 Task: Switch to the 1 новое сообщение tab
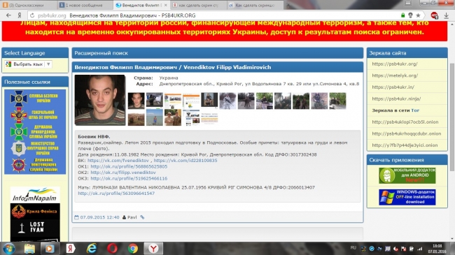85,5
